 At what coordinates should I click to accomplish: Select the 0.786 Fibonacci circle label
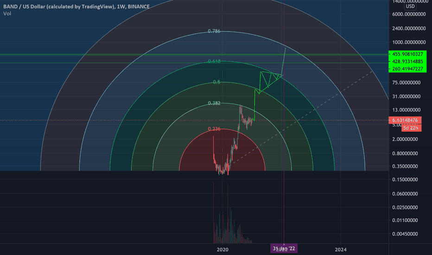214,31
